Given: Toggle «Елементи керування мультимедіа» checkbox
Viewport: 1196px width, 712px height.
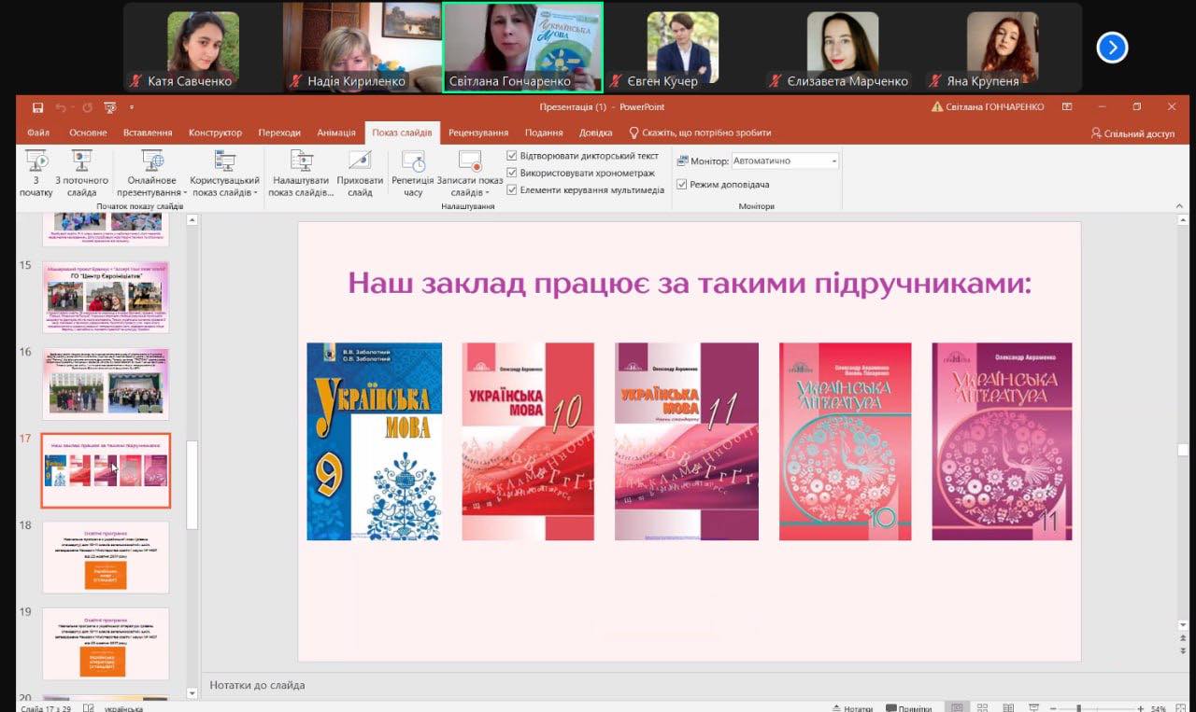Looking at the screenshot, I should [512, 189].
